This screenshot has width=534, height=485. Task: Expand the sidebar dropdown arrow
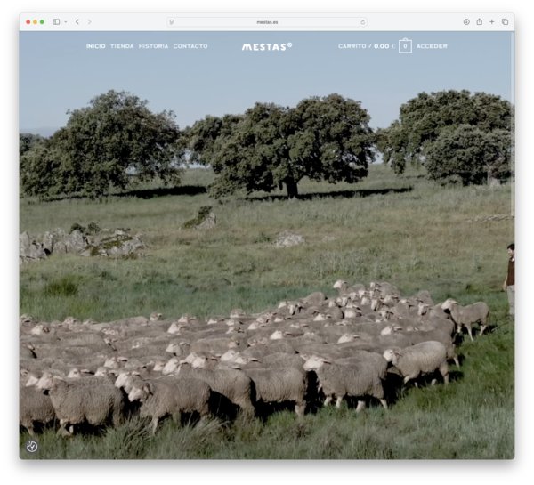click(x=64, y=21)
